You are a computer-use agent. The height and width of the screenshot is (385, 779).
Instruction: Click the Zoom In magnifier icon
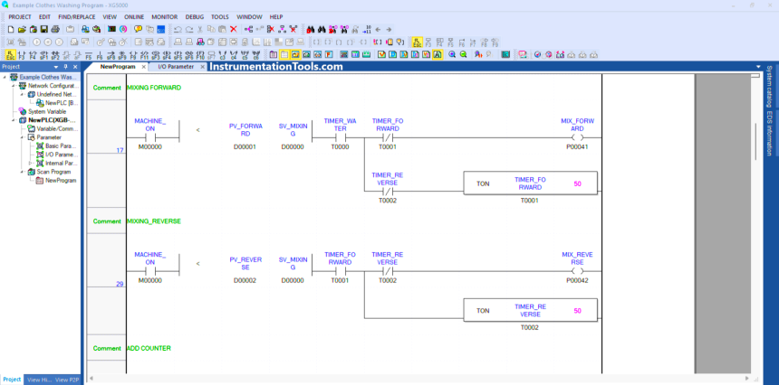[x=452, y=54]
